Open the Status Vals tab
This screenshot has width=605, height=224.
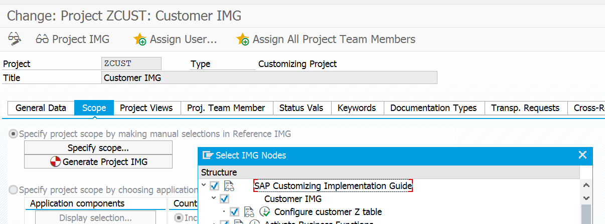(x=301, y=108)
